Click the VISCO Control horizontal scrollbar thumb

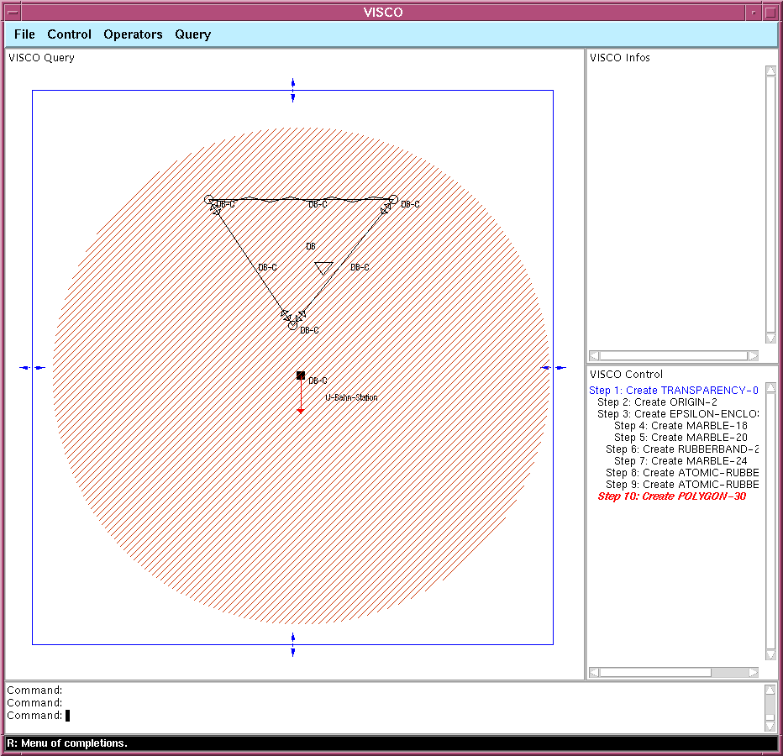point(655,673)
